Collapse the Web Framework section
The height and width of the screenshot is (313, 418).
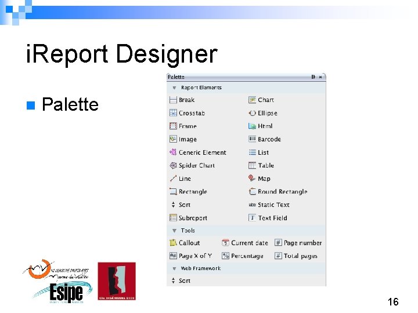click(174, 268)
